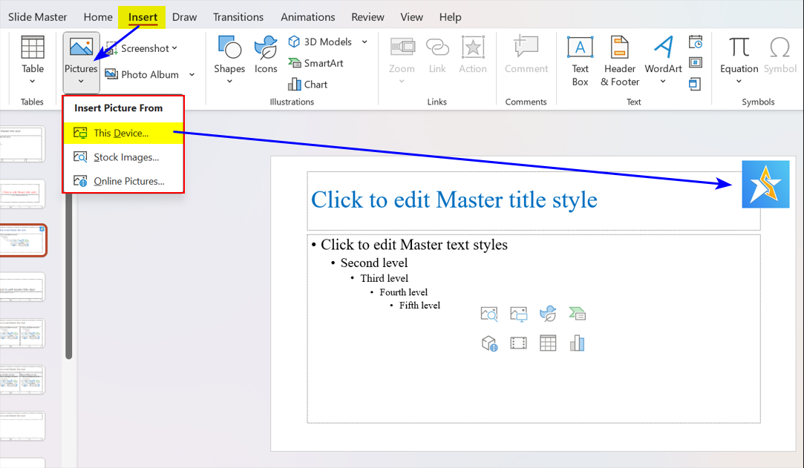Choose This Device... from picture menu
This screenshot has width=804, height=468.
pos(121,134)
